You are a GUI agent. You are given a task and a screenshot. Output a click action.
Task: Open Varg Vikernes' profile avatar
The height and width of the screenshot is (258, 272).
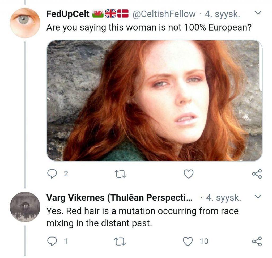point(25,207)
